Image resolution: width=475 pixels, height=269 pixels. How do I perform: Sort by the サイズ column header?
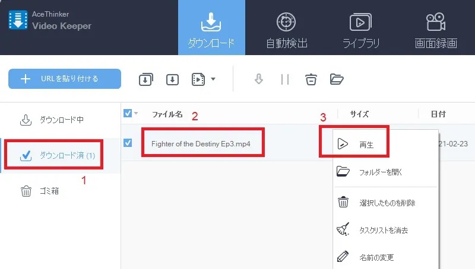click(360, 114)
